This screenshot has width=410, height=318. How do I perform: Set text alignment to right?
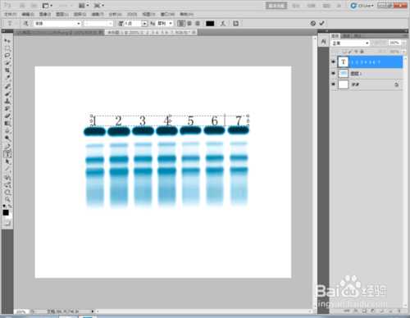(198, 24)
